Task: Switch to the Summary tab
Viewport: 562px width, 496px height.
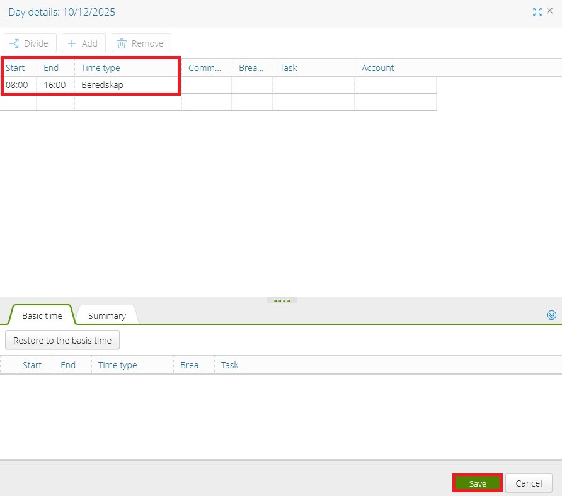Action: [106, 316]
